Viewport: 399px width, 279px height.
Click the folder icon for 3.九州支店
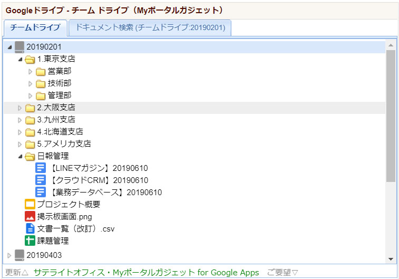30,120
